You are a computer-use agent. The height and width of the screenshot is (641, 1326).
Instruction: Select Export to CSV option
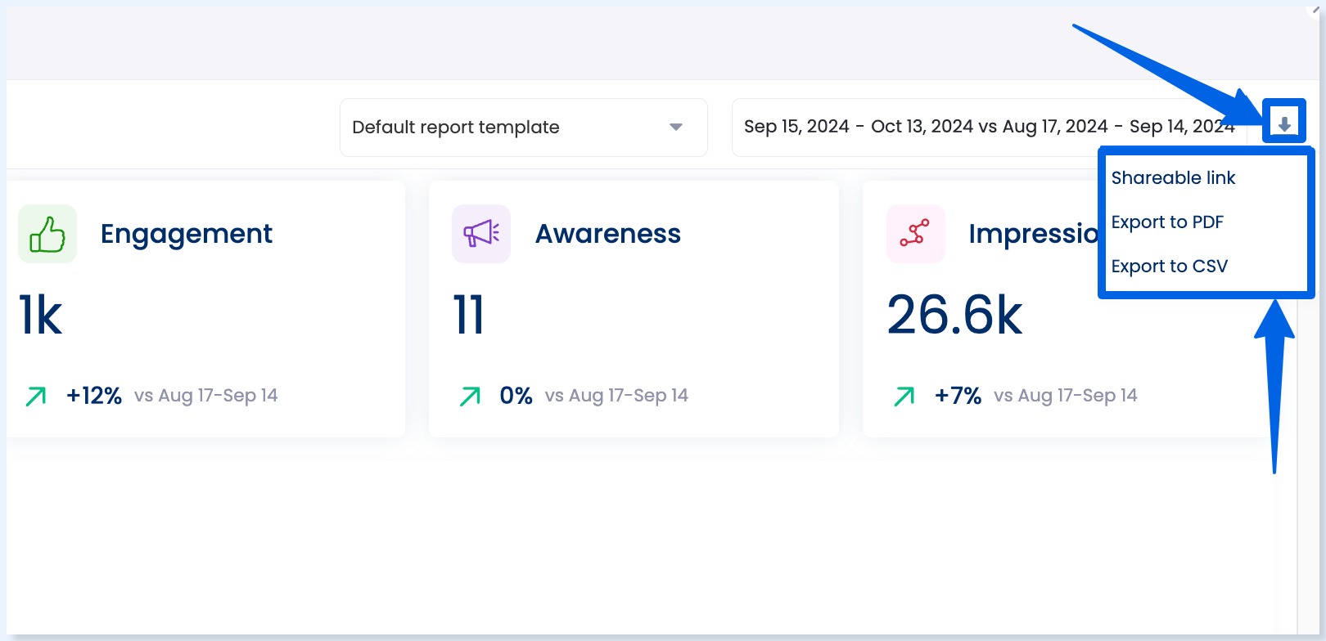tap(1170, 266)
